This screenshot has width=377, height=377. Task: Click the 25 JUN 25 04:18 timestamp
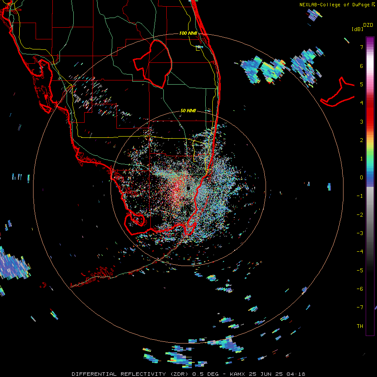click(277, 374)
